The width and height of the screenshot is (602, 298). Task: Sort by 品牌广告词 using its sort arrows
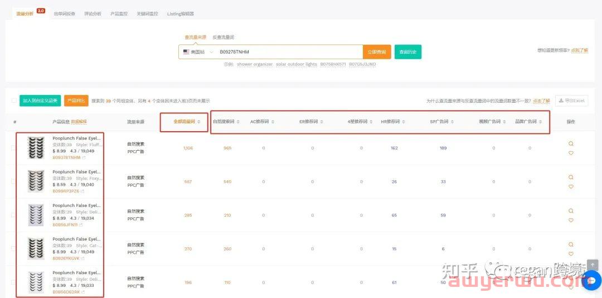tap(540, 122)
